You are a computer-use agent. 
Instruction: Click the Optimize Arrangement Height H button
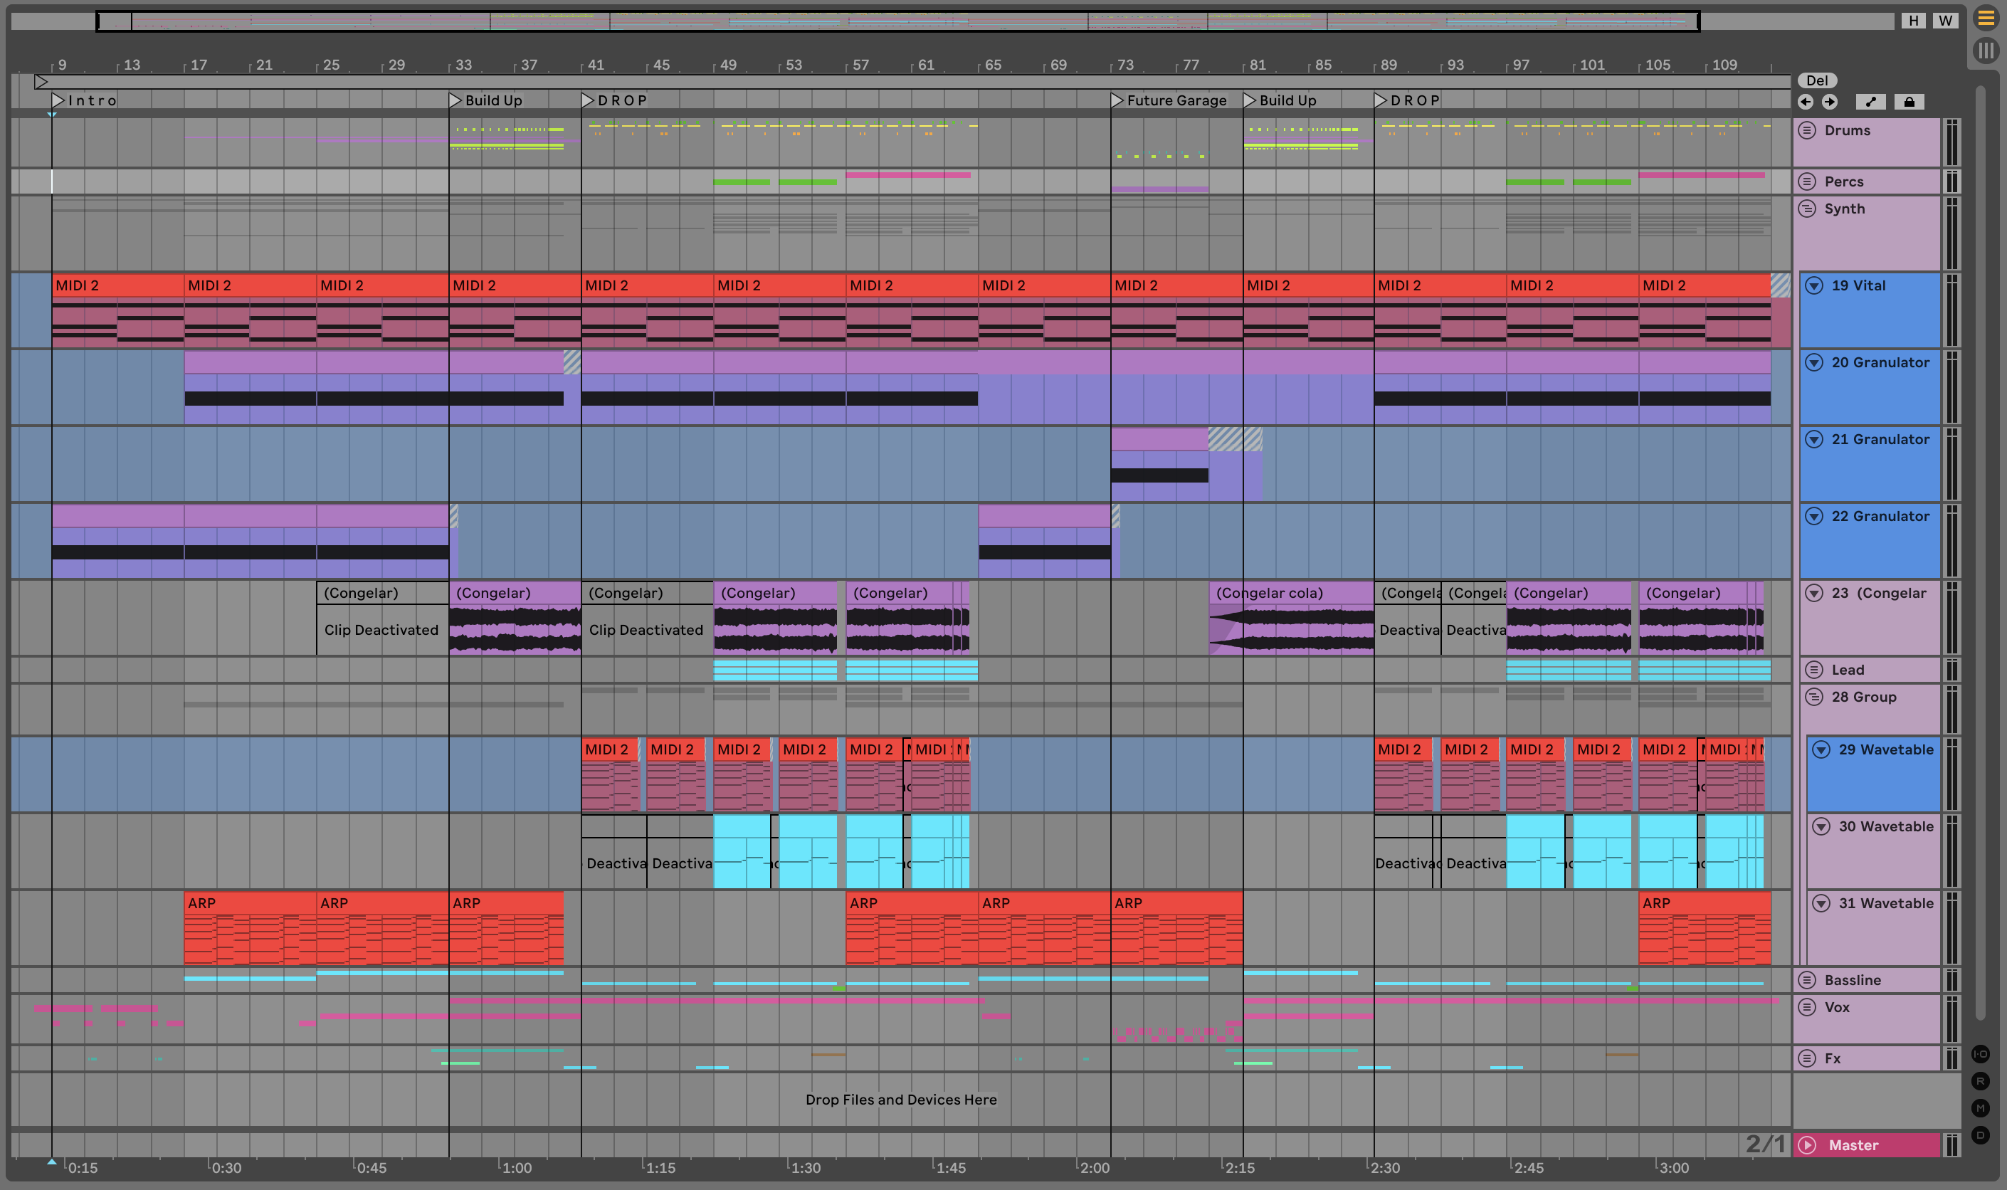1913,21
